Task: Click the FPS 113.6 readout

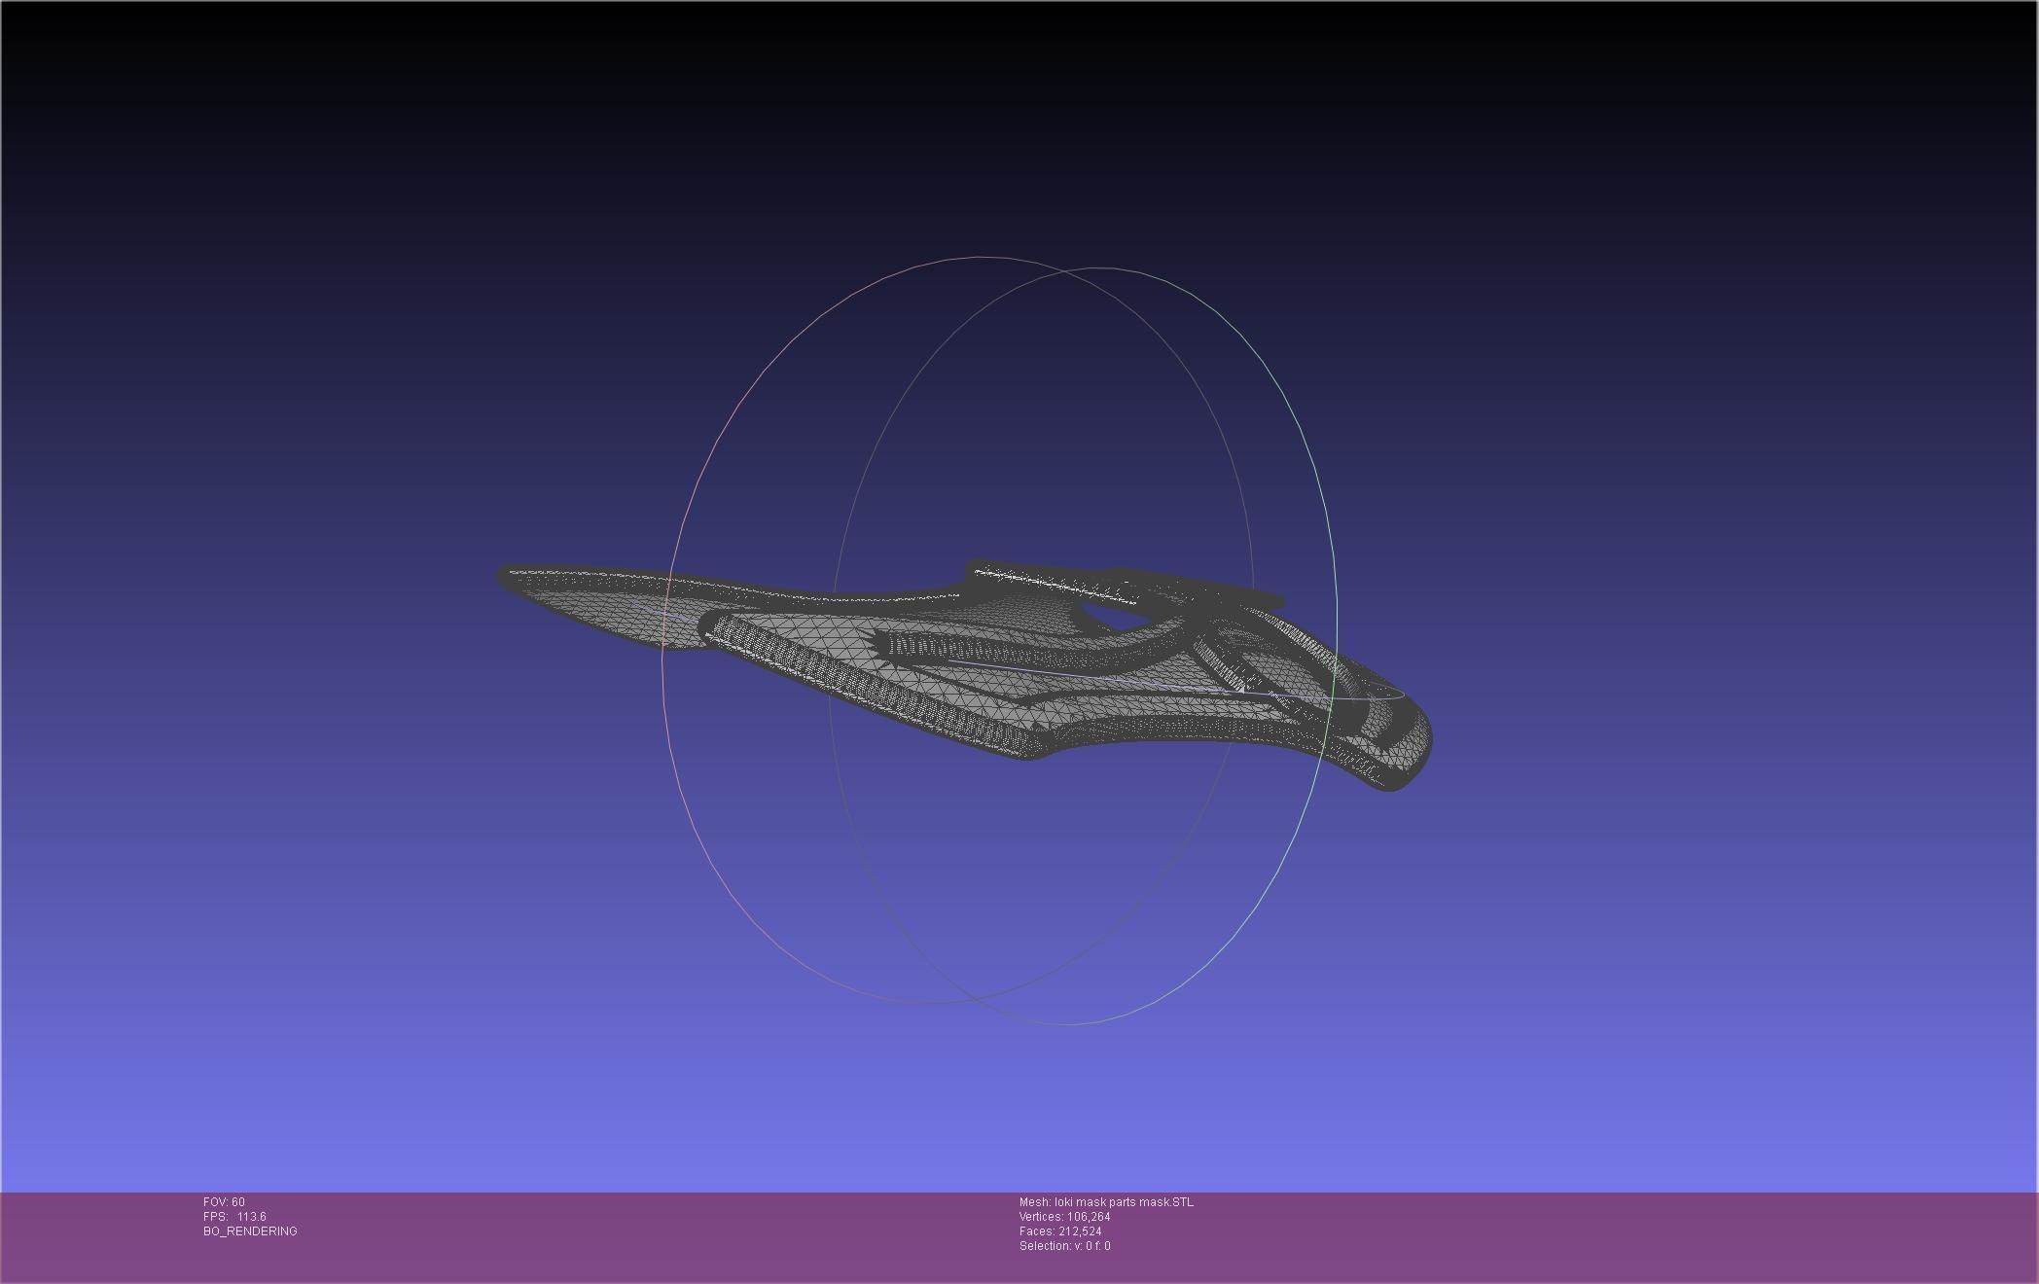Action: point(234,1217)
